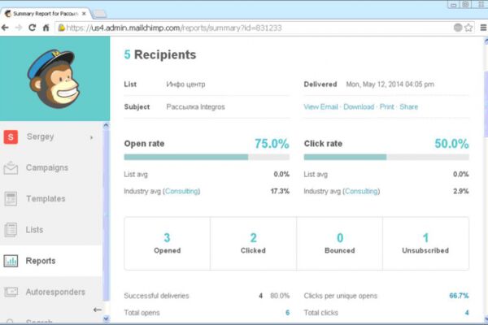
Task: Click sidebar scrollbar up arrow
Action: point(106,126)
